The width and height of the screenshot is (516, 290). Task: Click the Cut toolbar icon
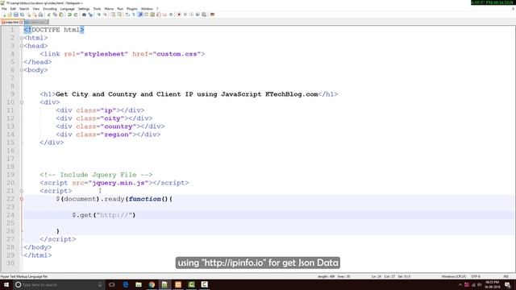point(48,14)
